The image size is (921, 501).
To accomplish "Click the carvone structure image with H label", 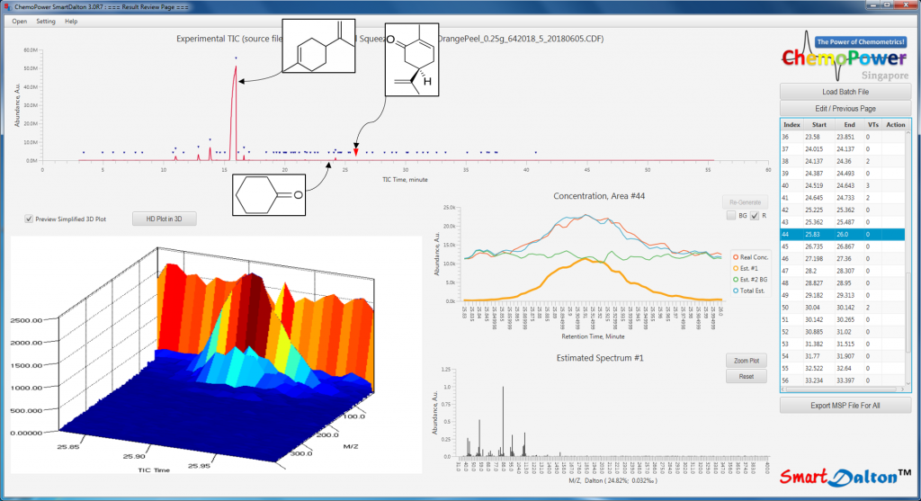I will [x=413, y=59].
